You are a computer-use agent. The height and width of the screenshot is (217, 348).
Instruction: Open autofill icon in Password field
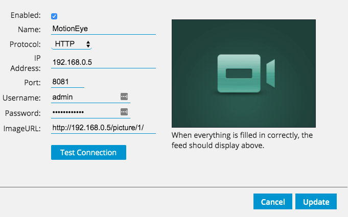[x=124, y=112]
